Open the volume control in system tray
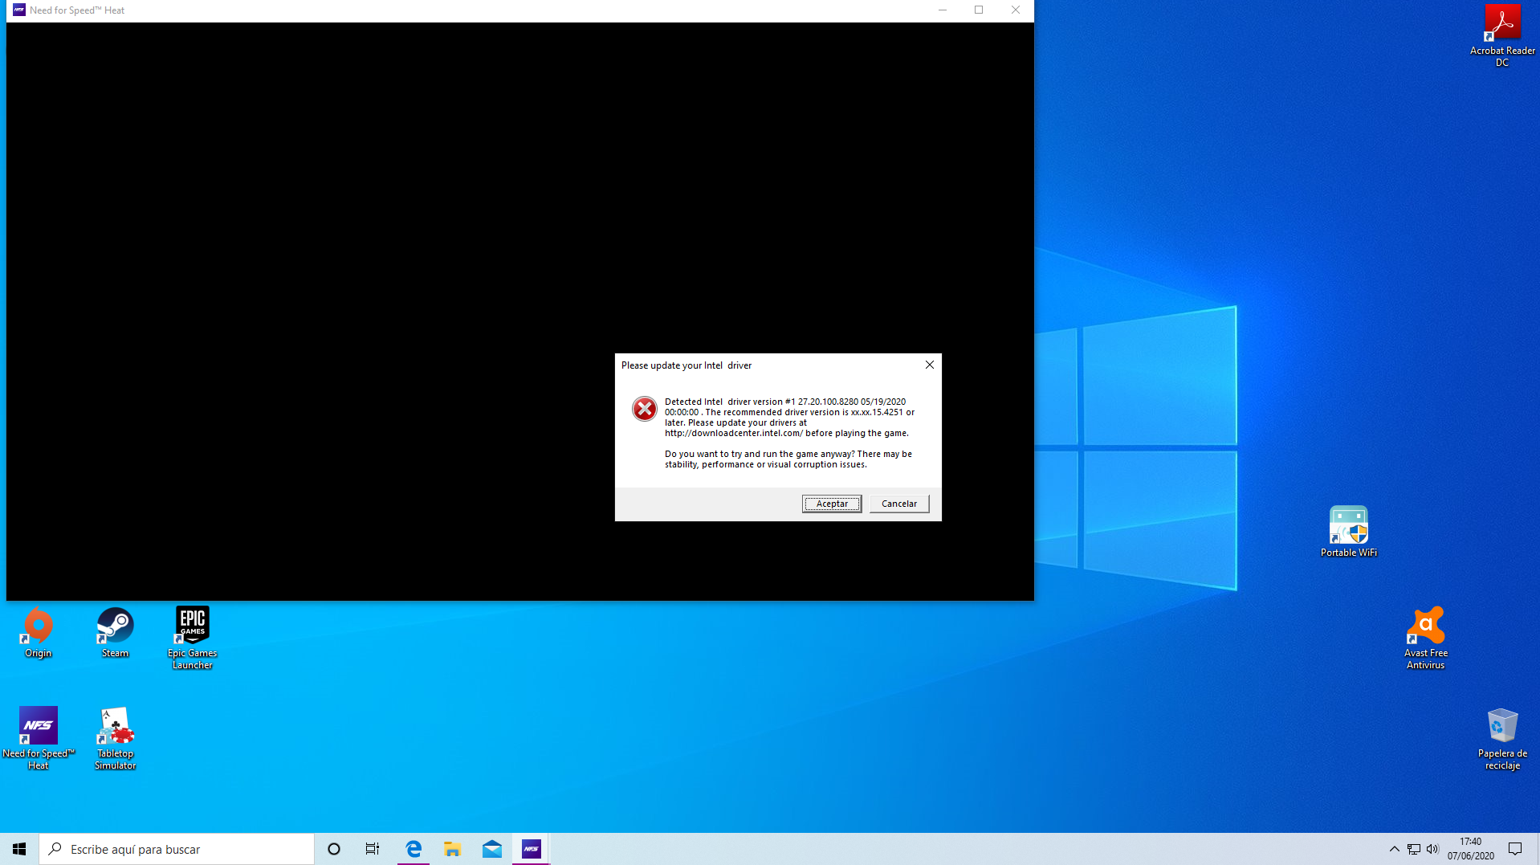Screen dimensions: 1540x865 1432,849
